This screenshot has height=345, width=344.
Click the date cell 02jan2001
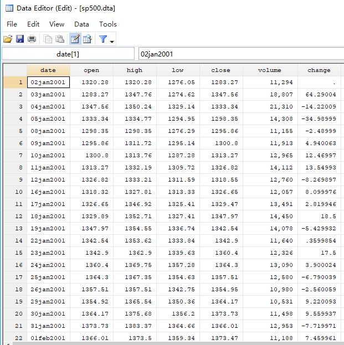pos(48,83)
